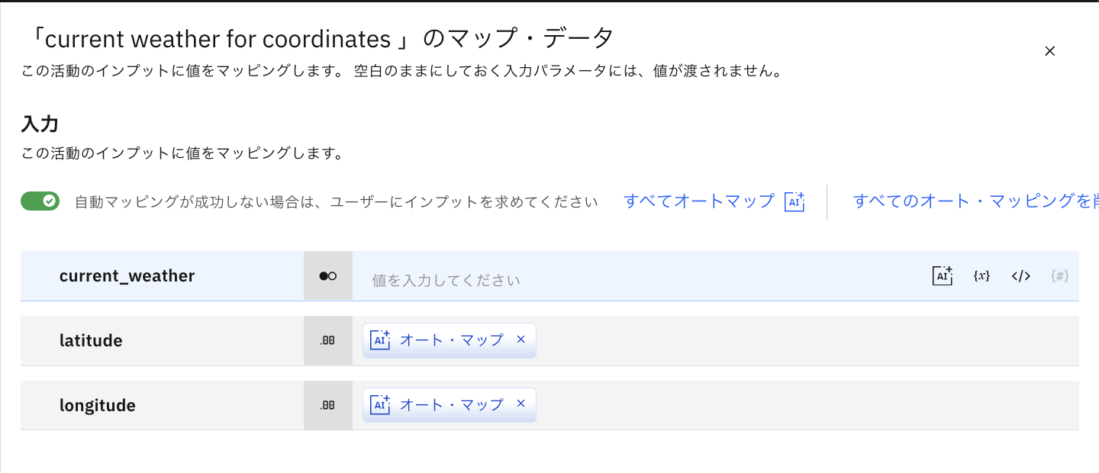
Task: Click the decimal type icon for latitude
Action: (328, 341)
